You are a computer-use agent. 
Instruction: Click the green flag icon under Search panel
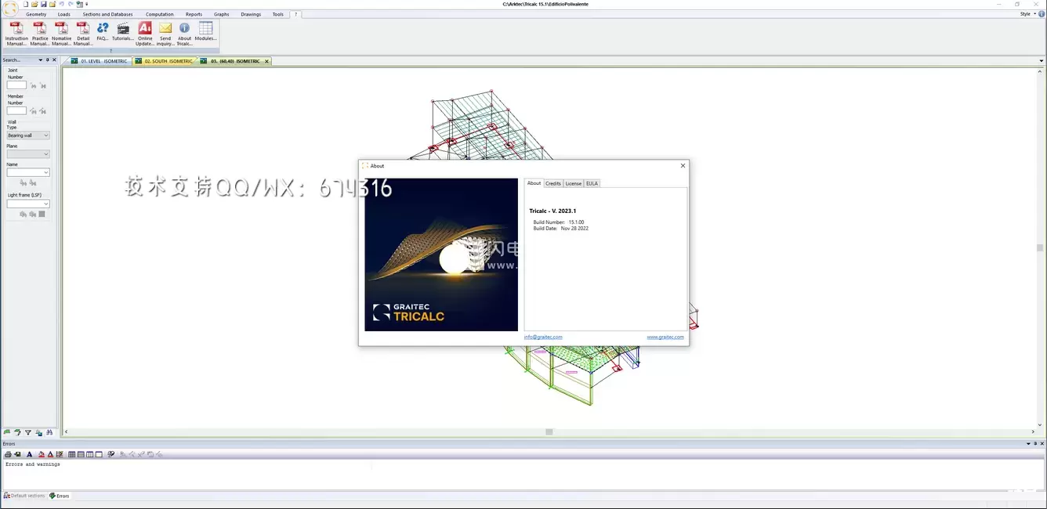(x=7, y=432)
